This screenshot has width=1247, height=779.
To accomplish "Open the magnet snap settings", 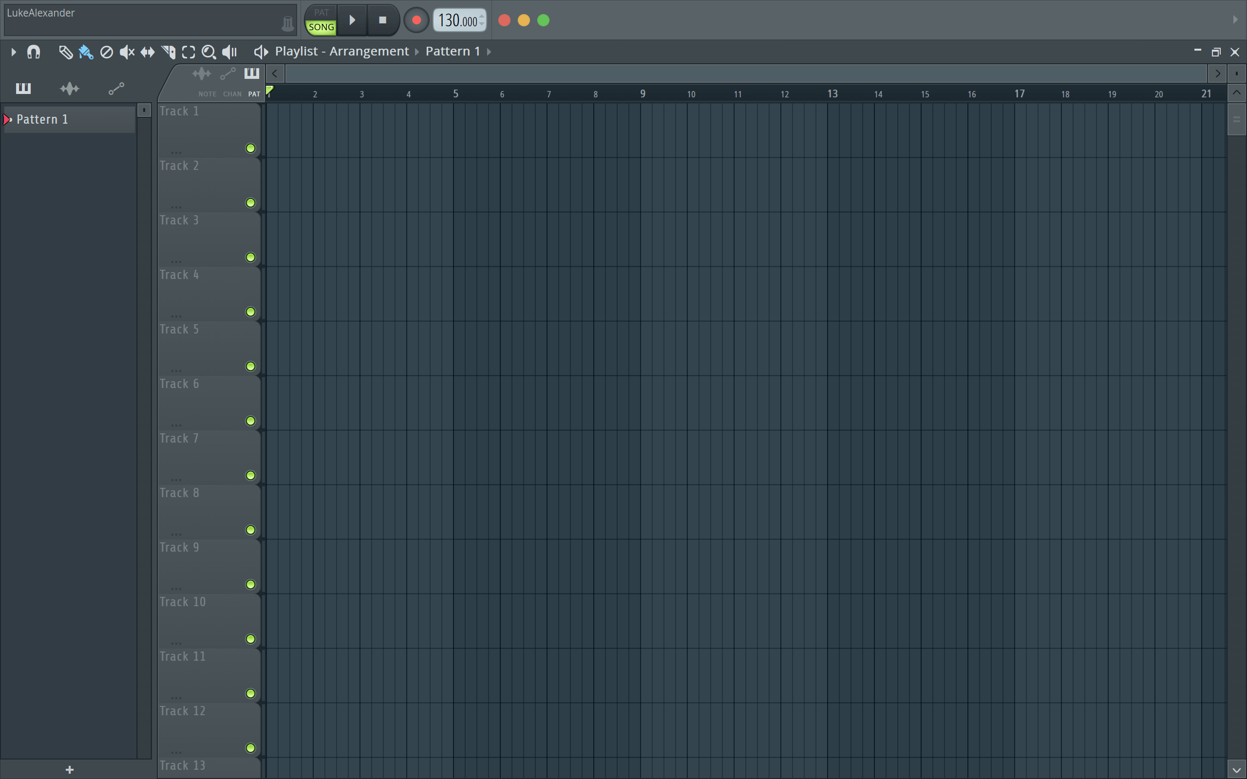I will [x=34, y=52].
